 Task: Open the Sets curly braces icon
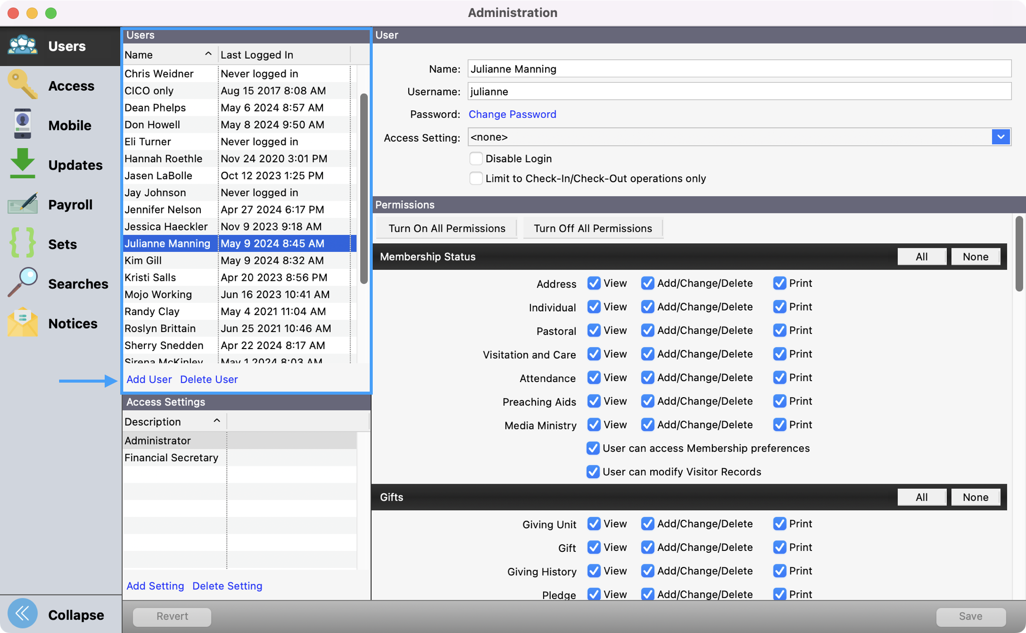point(23,243)
